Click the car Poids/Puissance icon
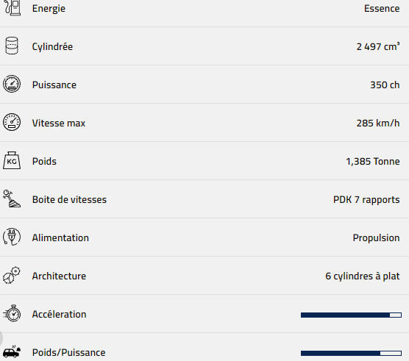The width and height of the screenshot is (409, 361). click(12, 351)
